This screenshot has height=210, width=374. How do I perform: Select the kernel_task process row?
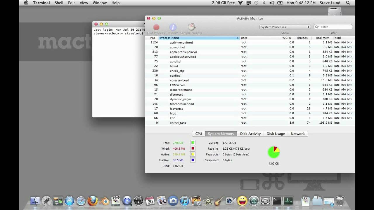tap(250, 123)
